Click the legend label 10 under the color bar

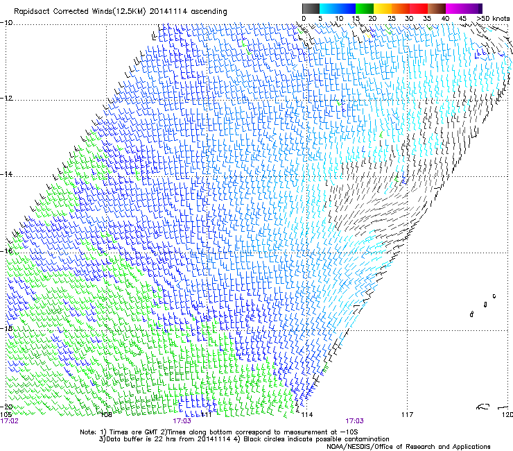coord(339,19)
